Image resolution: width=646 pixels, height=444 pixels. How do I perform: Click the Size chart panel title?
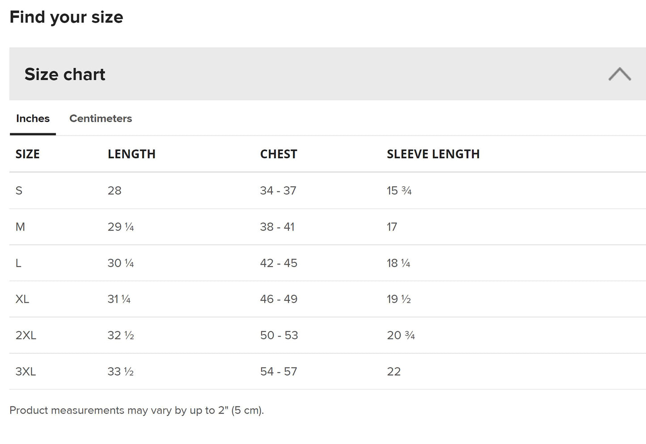[65, 74]
